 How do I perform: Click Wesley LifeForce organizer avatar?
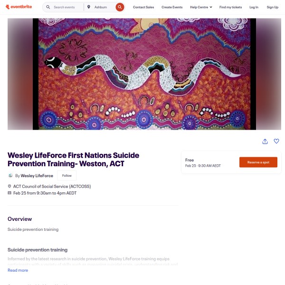coord(10,176)
